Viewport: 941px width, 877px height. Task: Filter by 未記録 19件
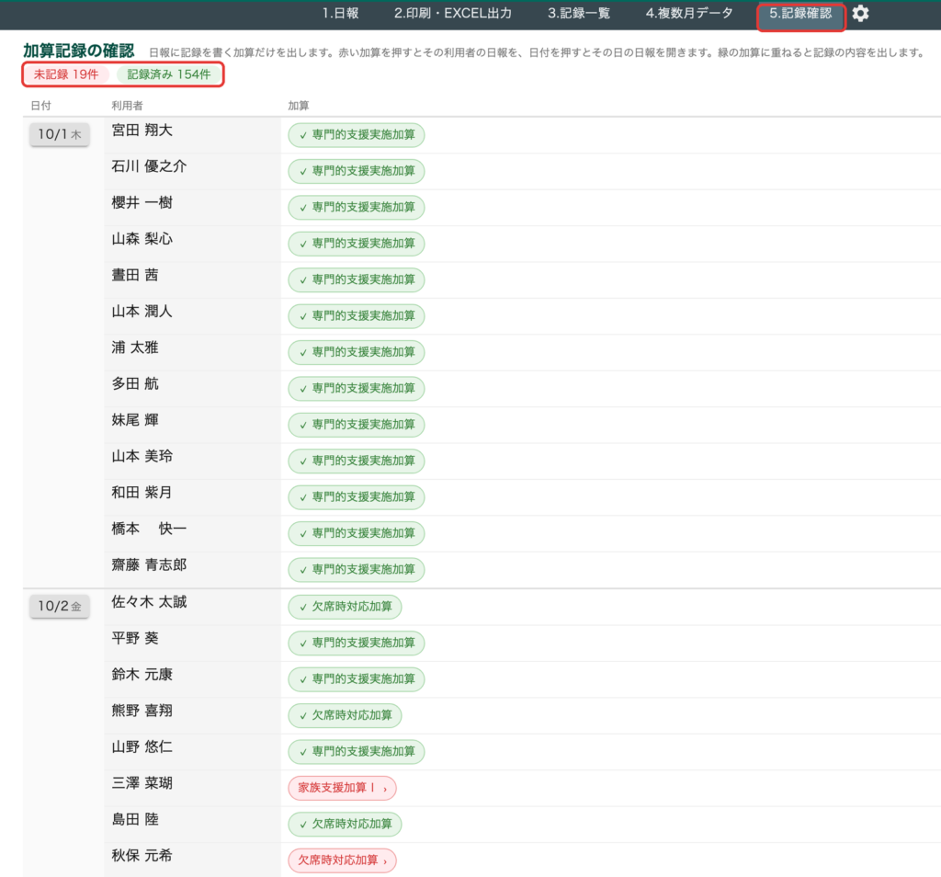pyautogui.click(x=66, y=74)
